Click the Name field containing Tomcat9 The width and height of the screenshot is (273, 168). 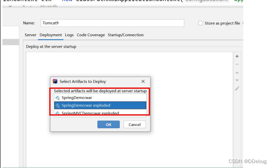click(112, 23)
